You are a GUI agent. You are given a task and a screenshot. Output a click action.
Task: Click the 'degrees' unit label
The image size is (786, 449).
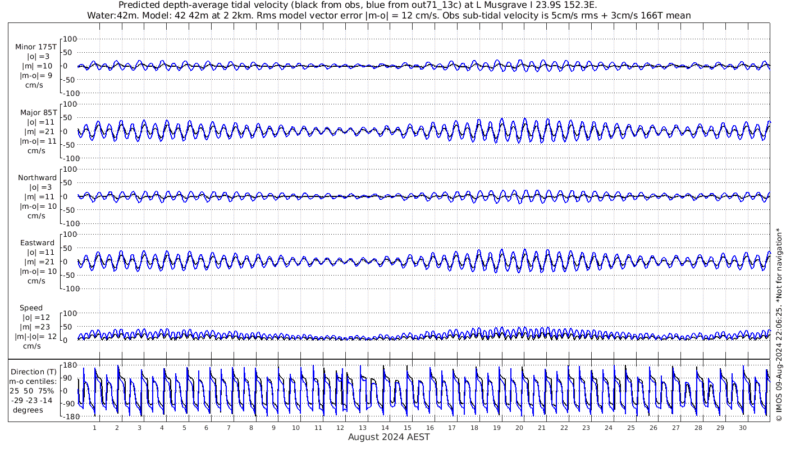(29, 410)
